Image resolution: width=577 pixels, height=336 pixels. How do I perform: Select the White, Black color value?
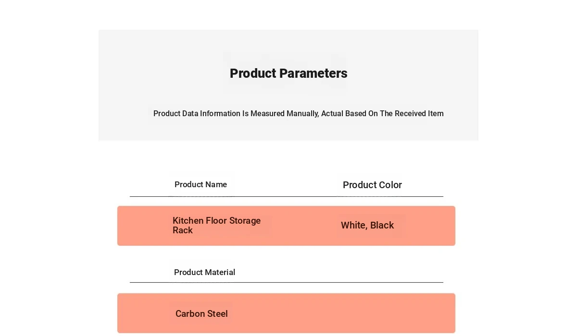click(x=367, y=226)
